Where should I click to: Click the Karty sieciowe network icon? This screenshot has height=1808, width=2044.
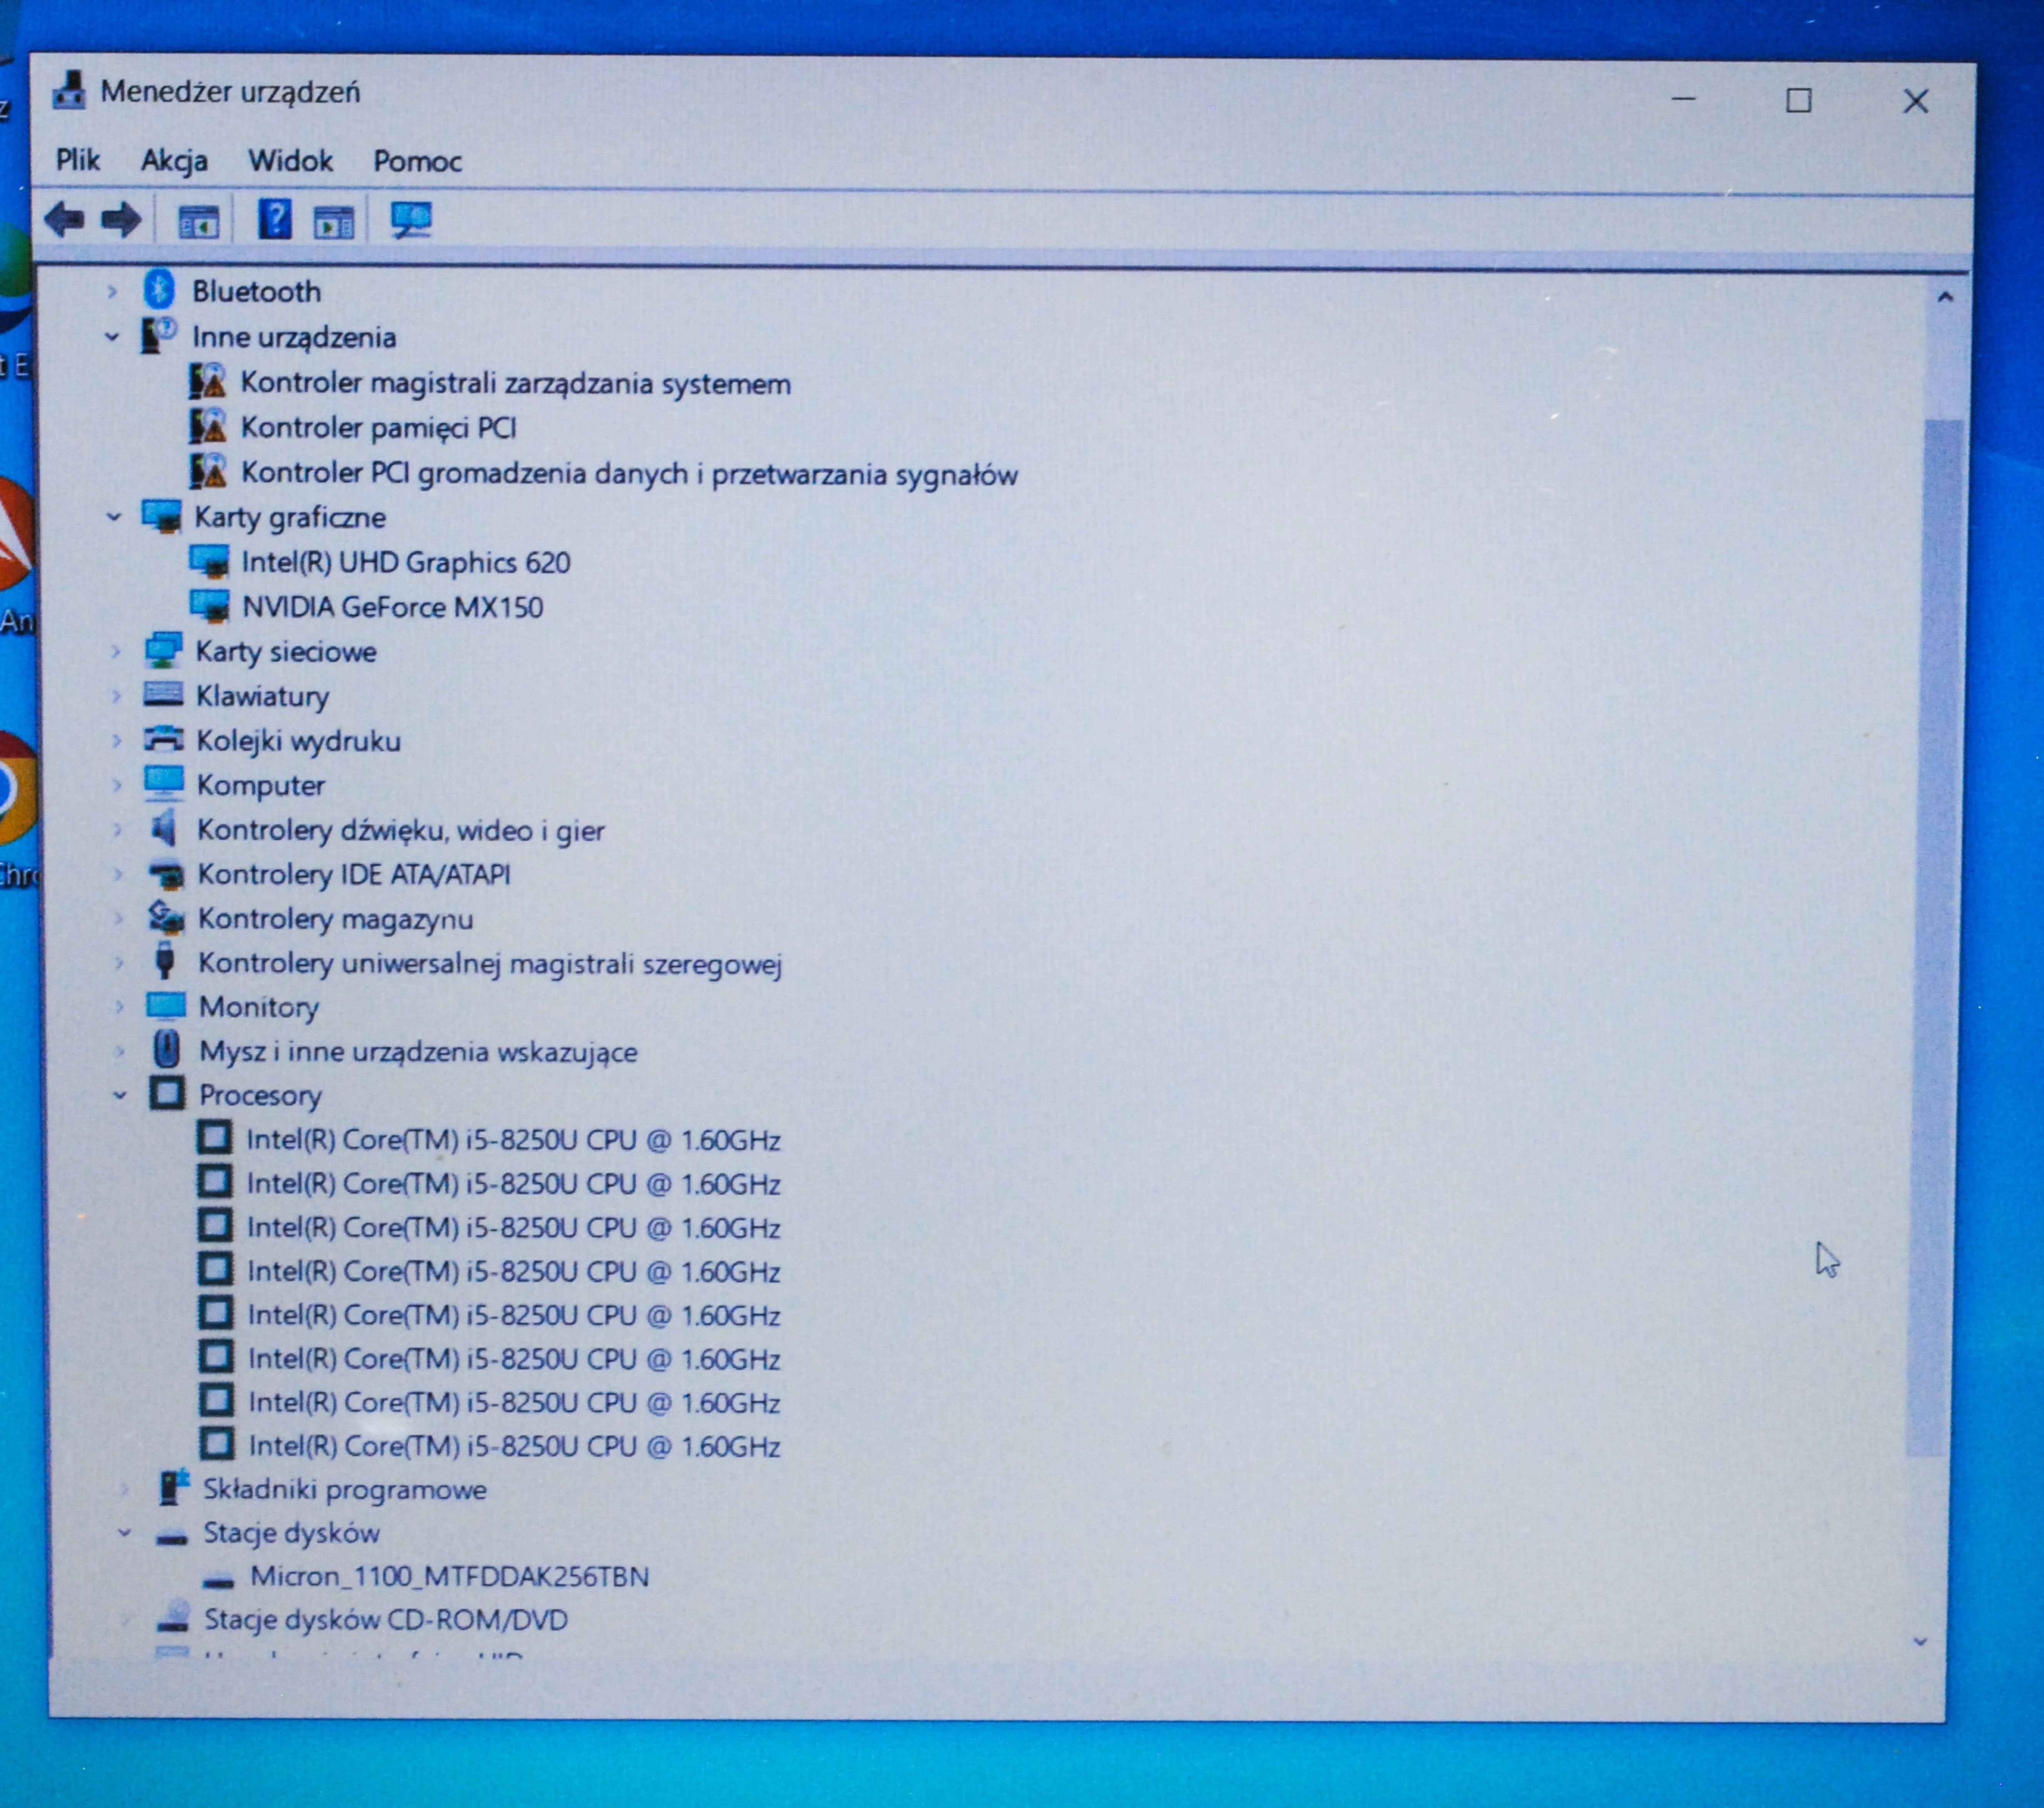click(163, 650)
